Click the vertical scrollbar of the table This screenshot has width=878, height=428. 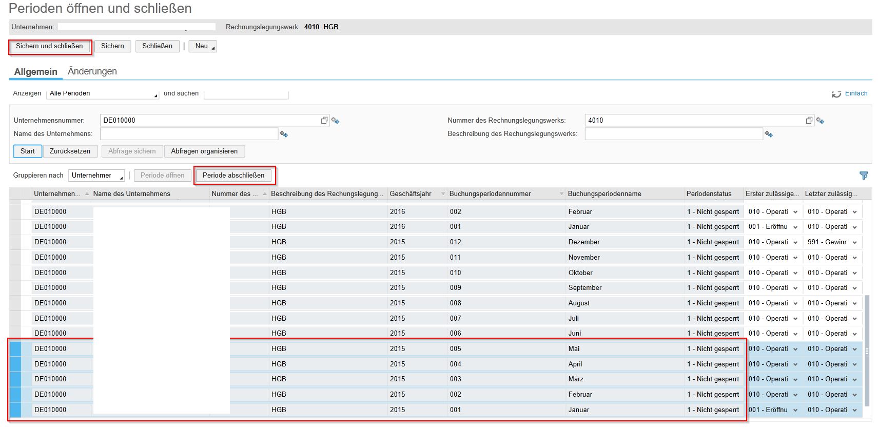coord(867,351)
